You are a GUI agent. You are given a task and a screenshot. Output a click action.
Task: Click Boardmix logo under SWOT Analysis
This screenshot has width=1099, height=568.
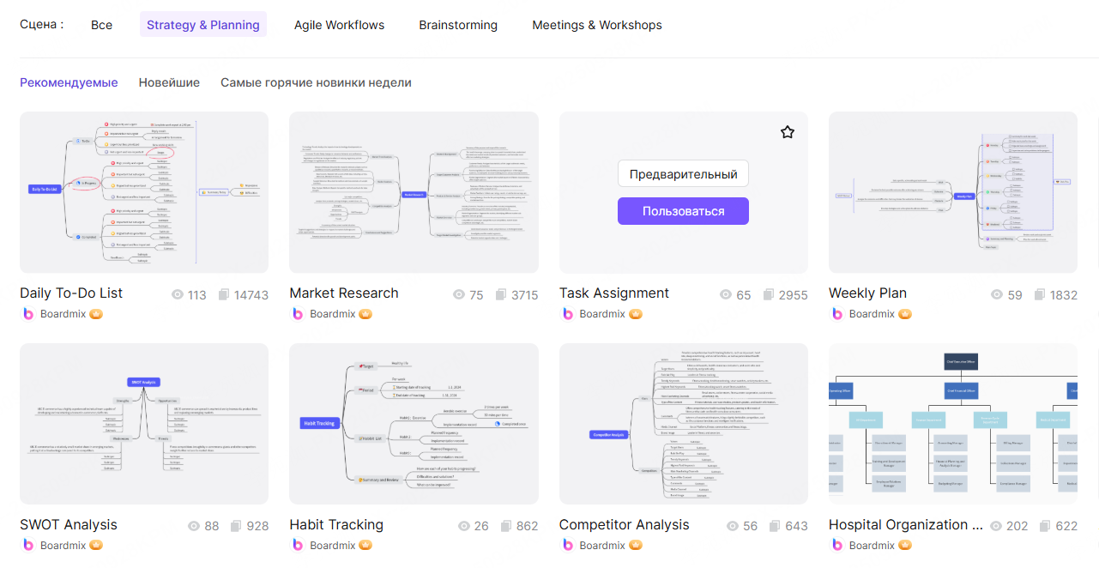[28, 546]
